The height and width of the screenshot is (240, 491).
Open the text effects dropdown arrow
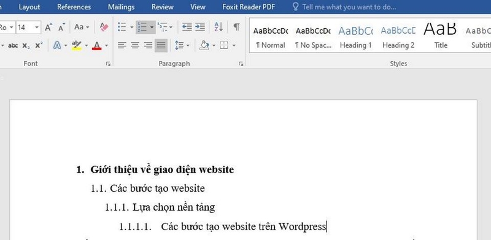[66, 46]
